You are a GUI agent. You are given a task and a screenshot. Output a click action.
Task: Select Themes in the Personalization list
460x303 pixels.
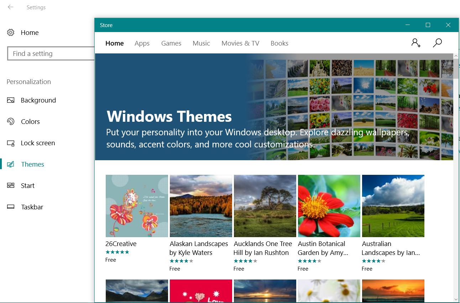(x=32, y=164)
